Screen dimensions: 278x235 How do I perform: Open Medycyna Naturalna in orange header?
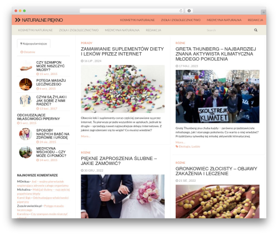224,20
